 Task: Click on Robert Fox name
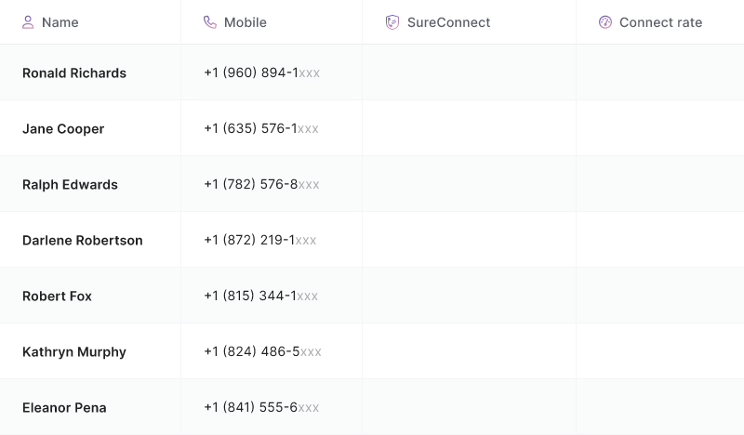point(57,297)
